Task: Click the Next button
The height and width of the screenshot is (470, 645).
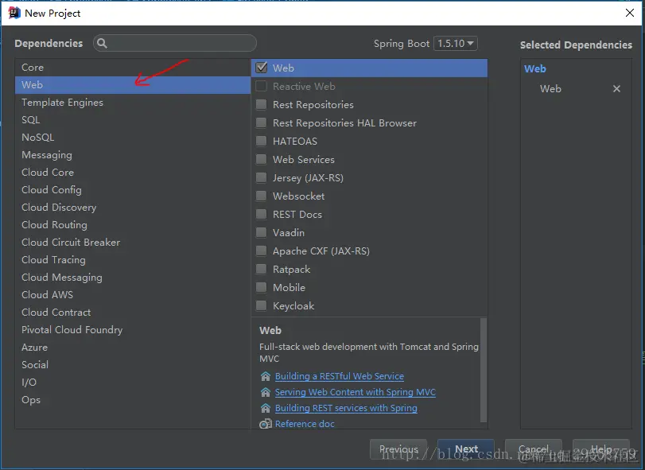Action: [466, 449]
